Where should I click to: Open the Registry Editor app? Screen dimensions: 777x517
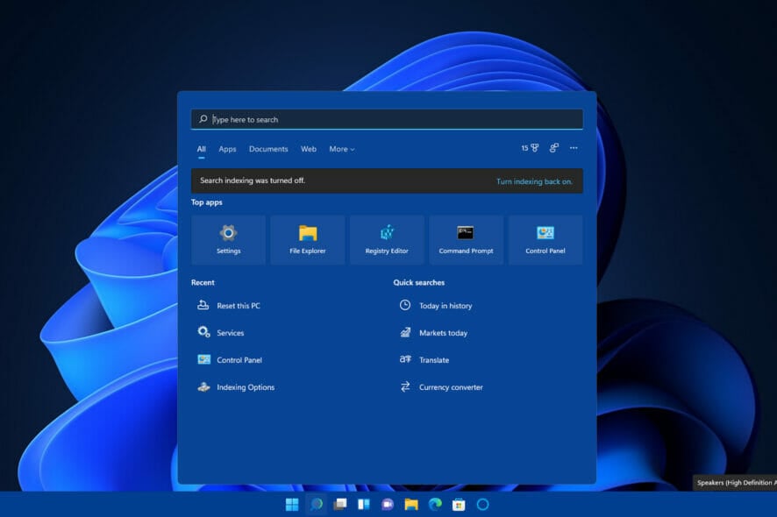387,239
